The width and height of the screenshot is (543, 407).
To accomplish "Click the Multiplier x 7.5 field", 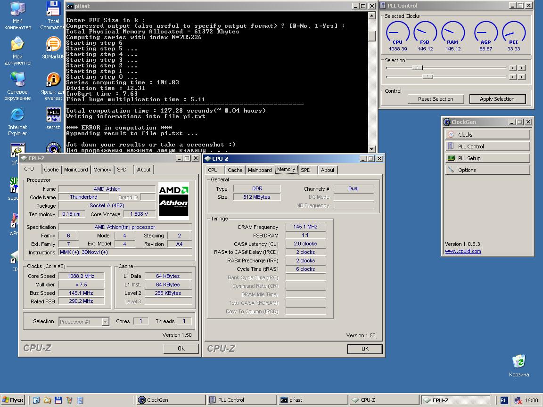I will point(81,285).
